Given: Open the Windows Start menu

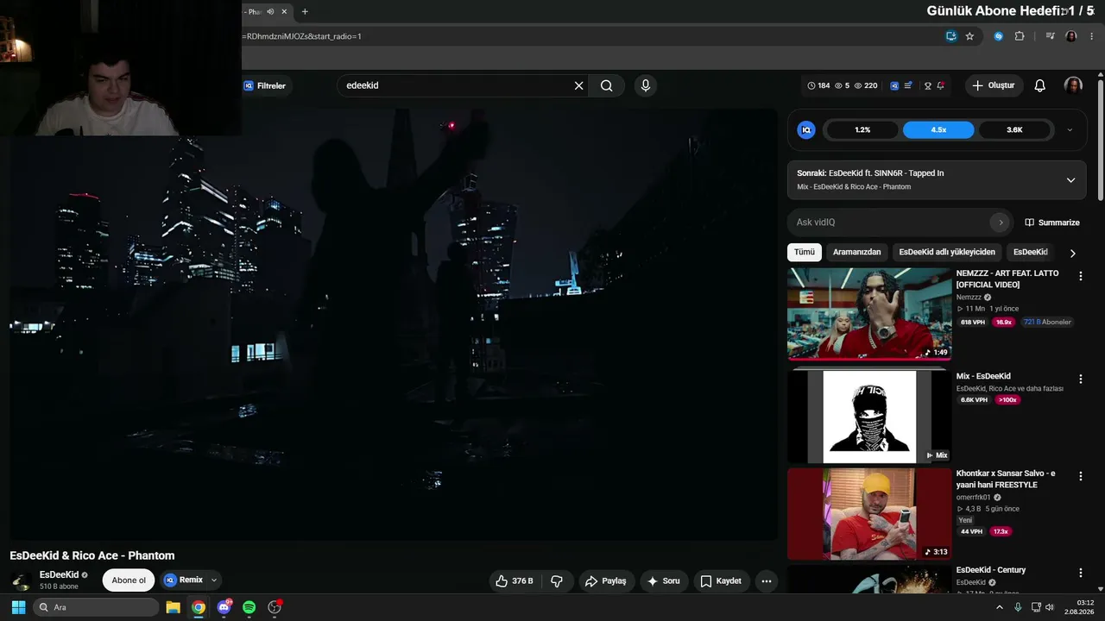Looking at the screenshot, I should pyautogui.click(x=18, y=607).
